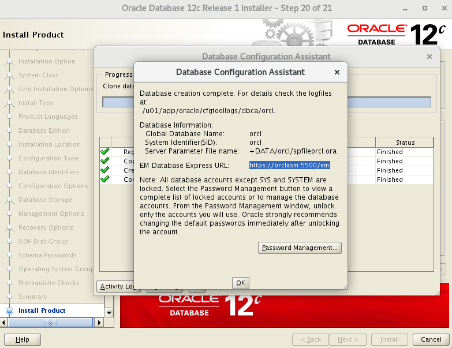Open Password Management
This screenshot has width=452, height=348.
click(300, 248)
